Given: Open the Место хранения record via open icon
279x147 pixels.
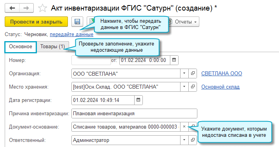Looking at the screenshot, I should (x=193, y=87).
